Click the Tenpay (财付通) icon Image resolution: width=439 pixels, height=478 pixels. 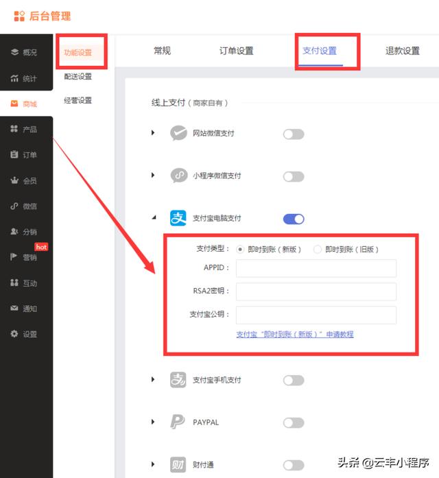[178, 464]
